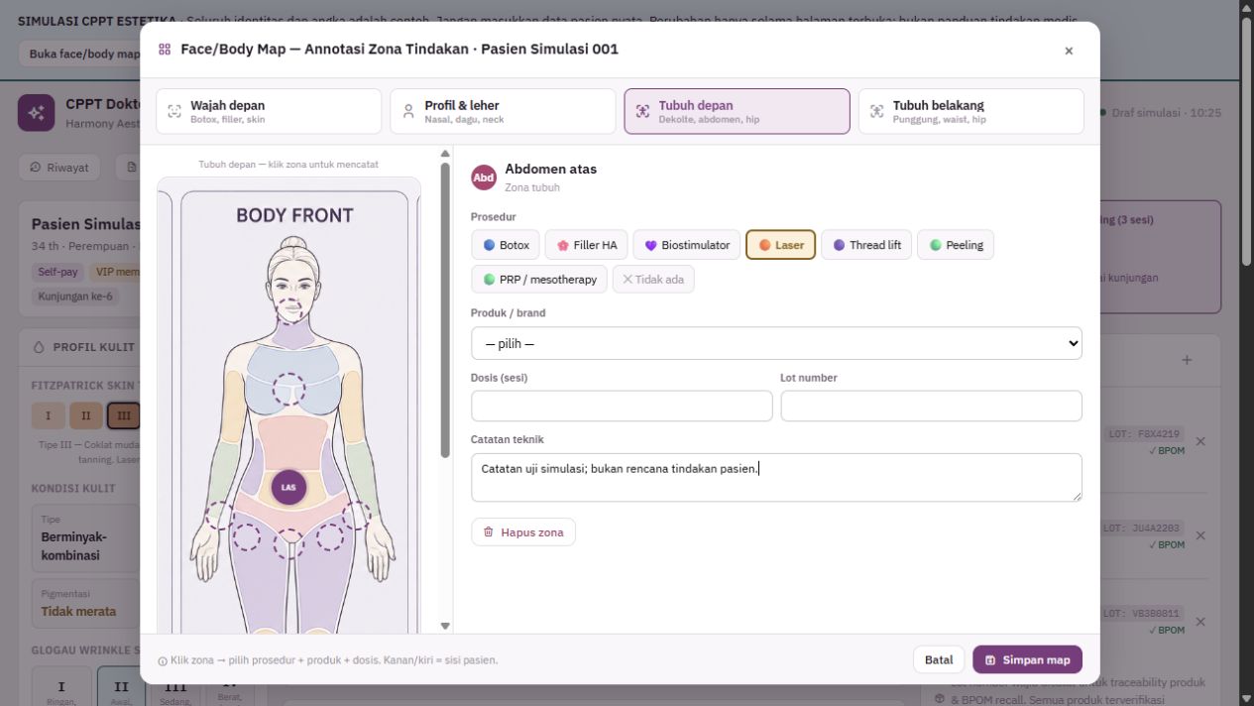Switch to Profil & leher tab
The image size is (1254, 706).
coord(503,111)
